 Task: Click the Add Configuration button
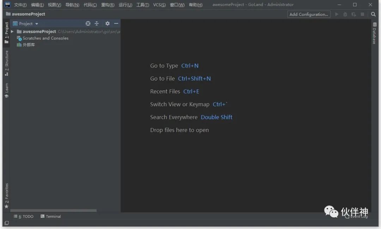point(309,14)
